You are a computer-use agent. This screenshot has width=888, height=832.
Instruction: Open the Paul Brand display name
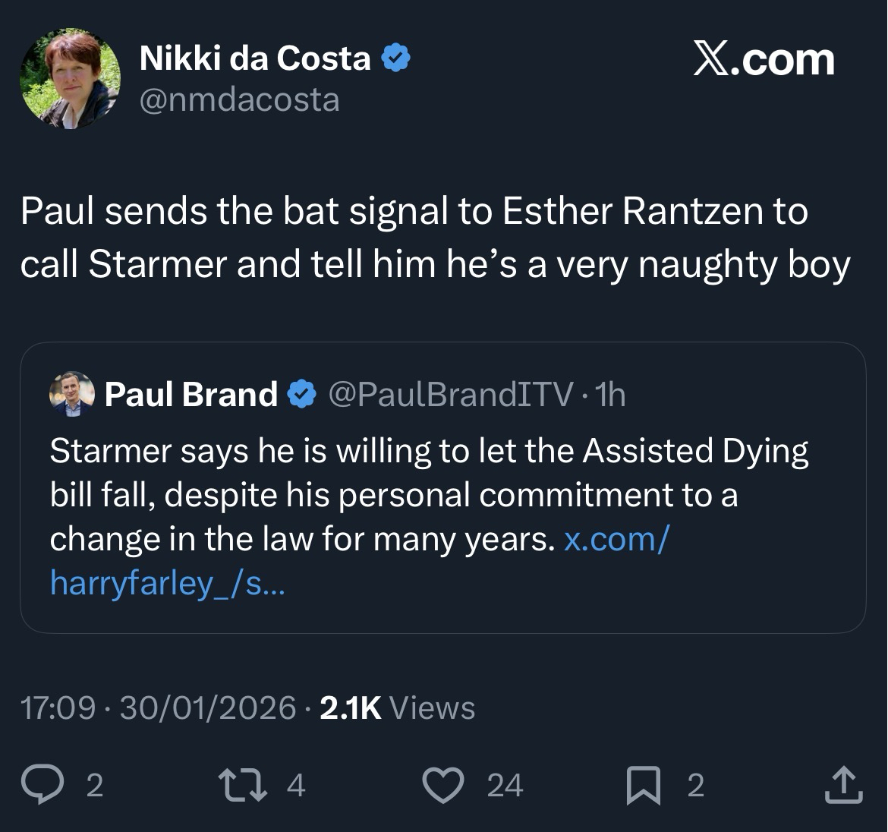pyautogui.click(x=191, y=394)
